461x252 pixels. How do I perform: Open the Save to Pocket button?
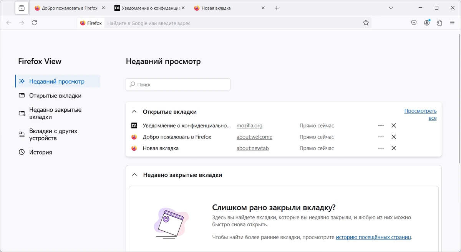(414, 23)
